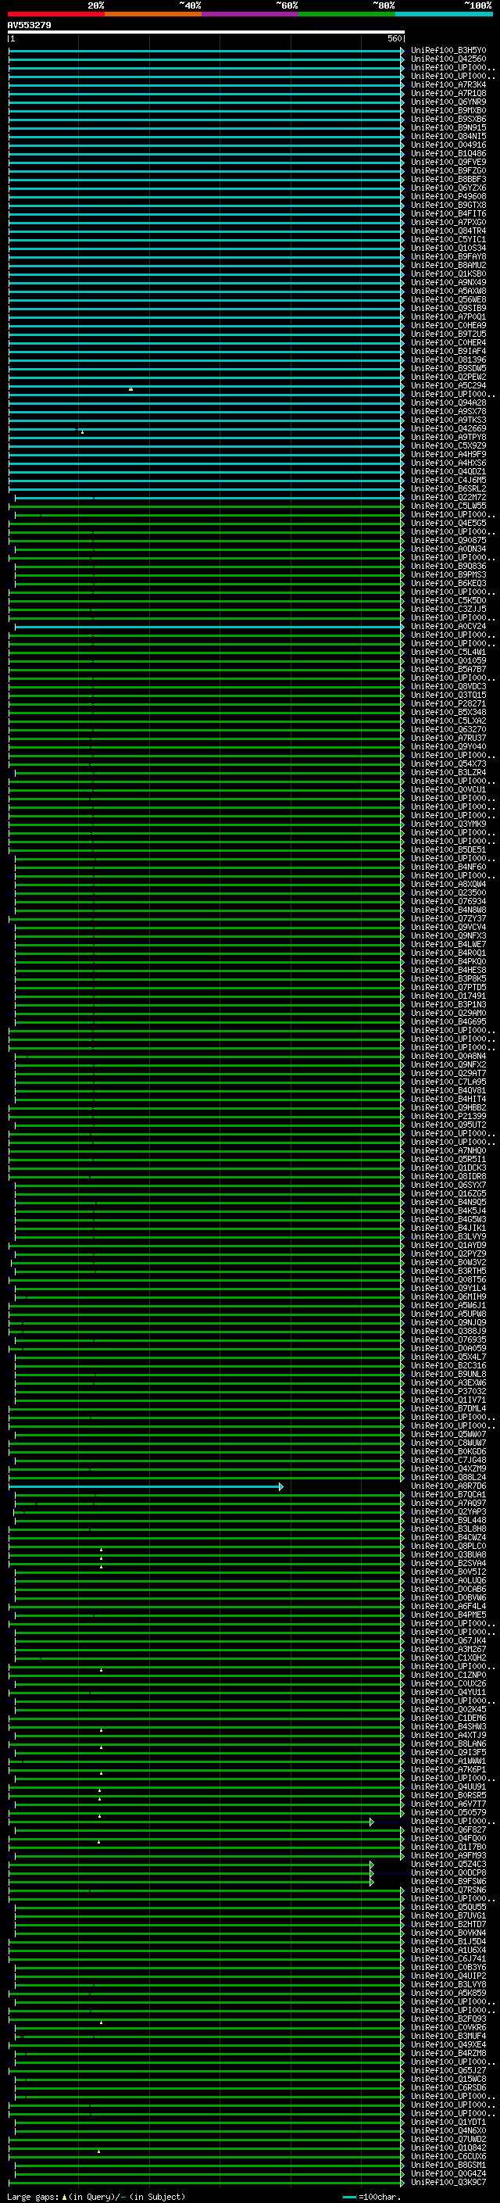500x2203 pixels.
Task: Select the UniRef100_Q42669 label
Action: tap(448, 428)
